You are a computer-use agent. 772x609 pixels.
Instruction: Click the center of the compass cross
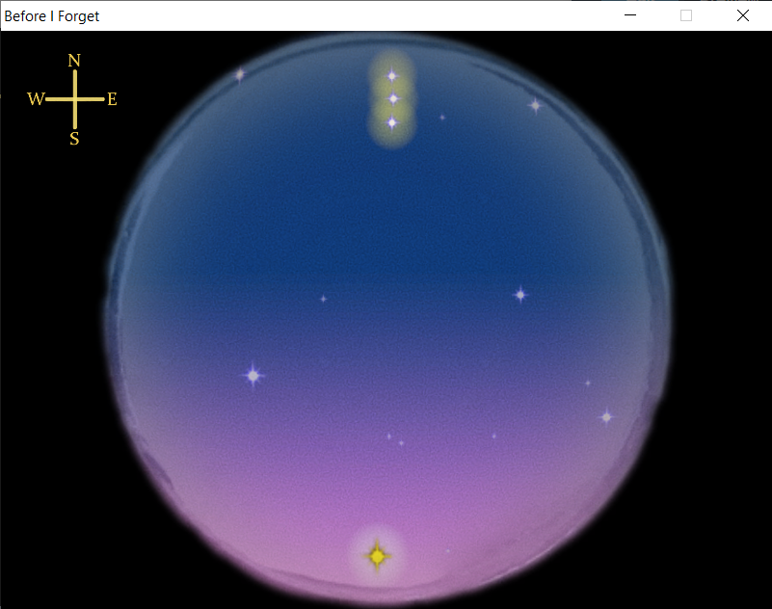click(x=74, y=99)
